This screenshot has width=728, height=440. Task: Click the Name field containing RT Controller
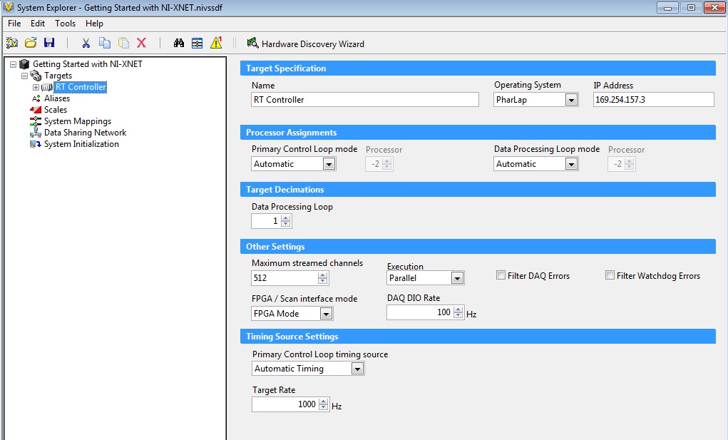365,100
